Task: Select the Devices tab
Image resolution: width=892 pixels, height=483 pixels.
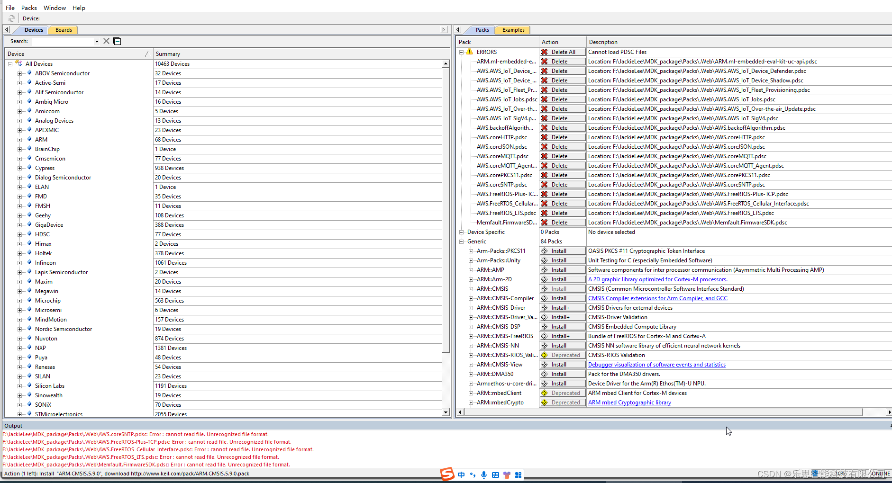Action: pos(34,30)
